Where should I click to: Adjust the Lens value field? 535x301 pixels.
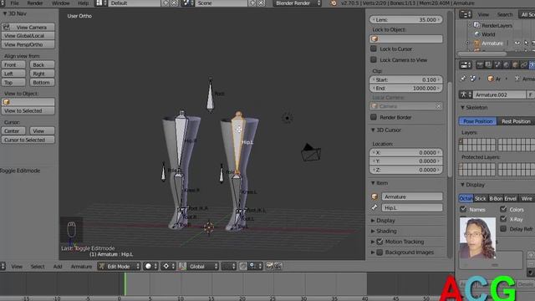click(406, 20)
